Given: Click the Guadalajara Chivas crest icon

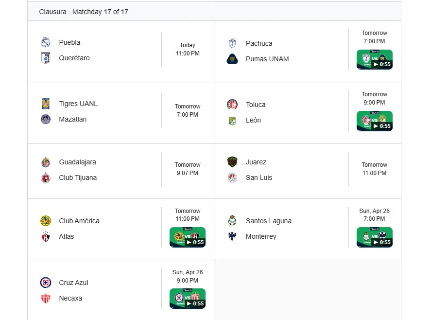Looking at the screenshot, I should click(46, 162).
